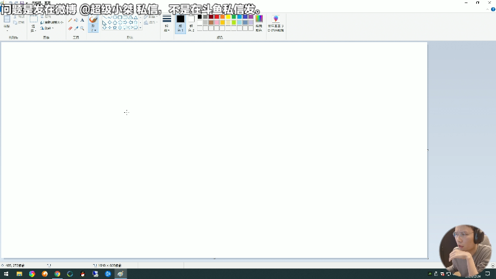This screenshot has height=279, width=496.
Task: Select the Eraser tool
Action: click(70, 28)
